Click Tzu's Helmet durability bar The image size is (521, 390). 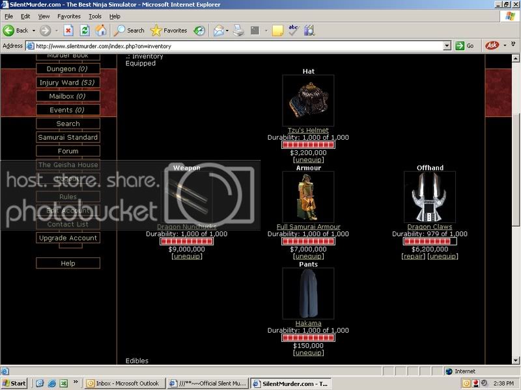coord(308,145)
